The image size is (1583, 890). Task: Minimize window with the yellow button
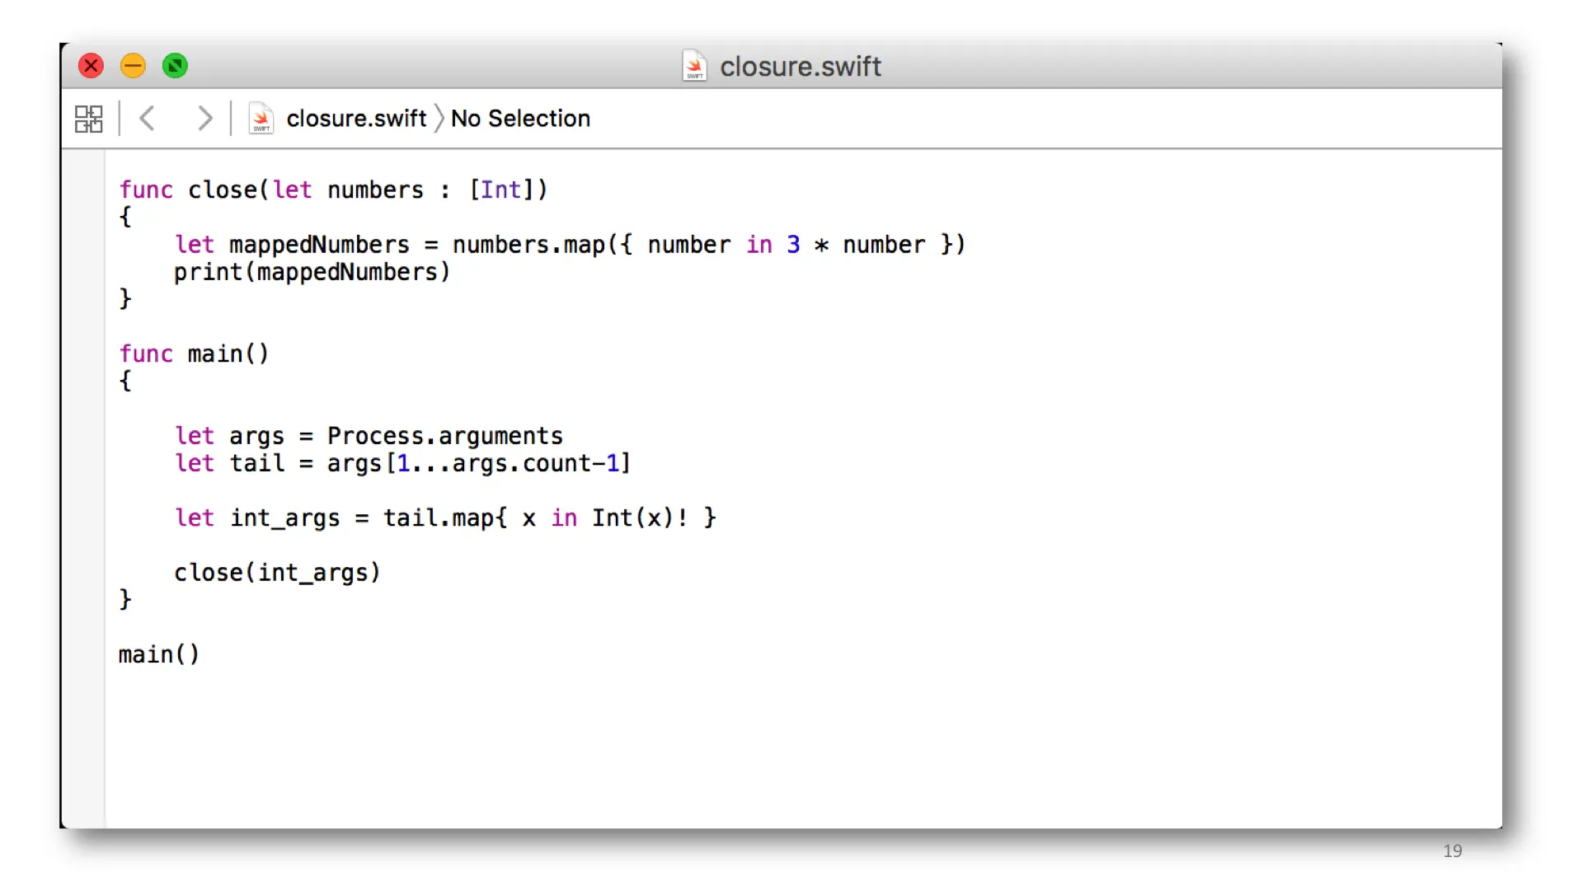(x=133, y=66)
